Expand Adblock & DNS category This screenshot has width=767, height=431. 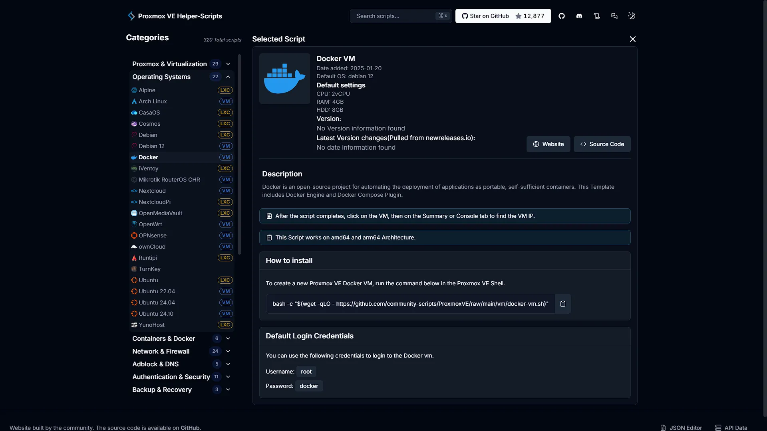point(182,364)
